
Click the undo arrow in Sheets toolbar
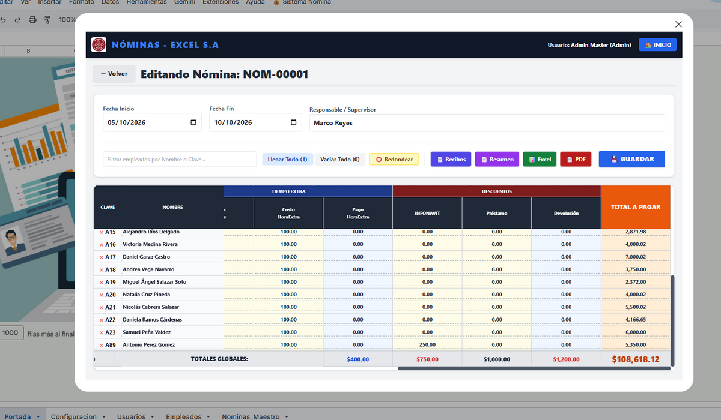pos(3,20)
